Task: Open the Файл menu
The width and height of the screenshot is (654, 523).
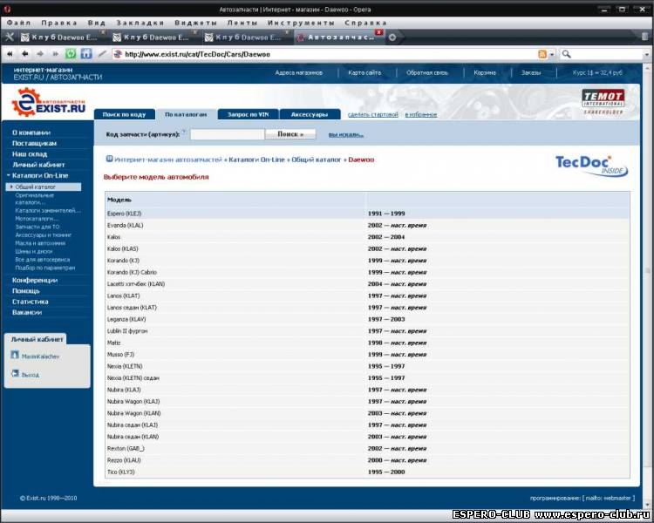Action: coord(19,23)
